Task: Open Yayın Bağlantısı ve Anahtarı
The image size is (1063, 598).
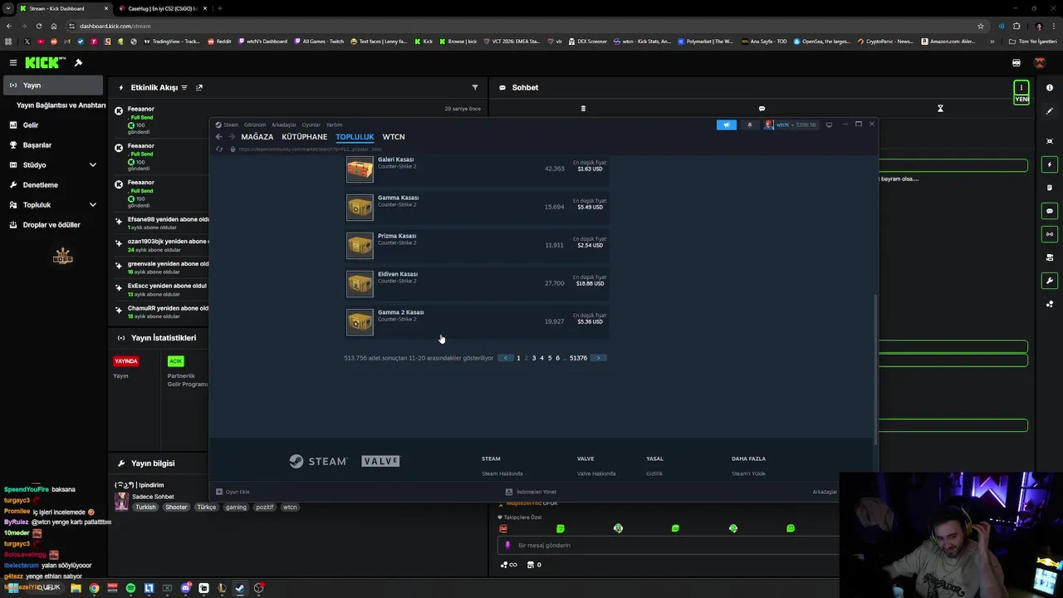Action: [x=61, y=105]
